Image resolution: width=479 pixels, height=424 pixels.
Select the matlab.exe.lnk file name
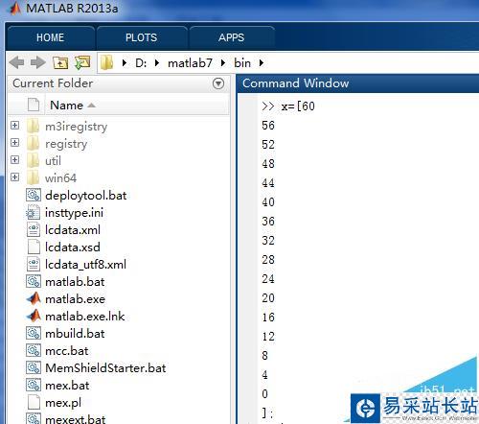(85, 317)
